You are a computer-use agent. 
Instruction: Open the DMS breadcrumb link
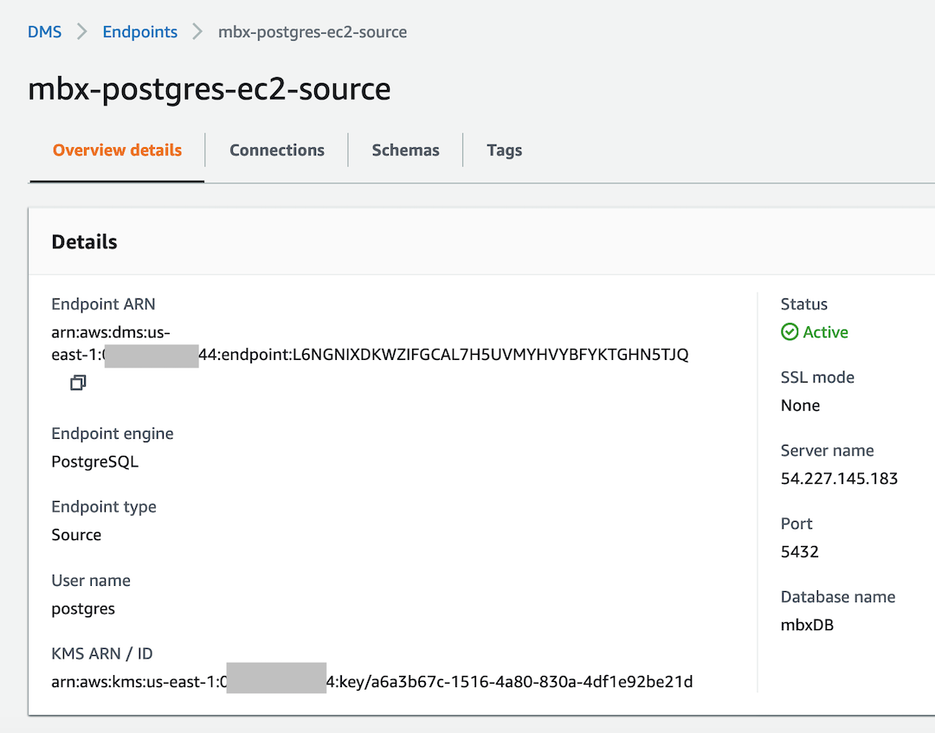coord(45,31)
